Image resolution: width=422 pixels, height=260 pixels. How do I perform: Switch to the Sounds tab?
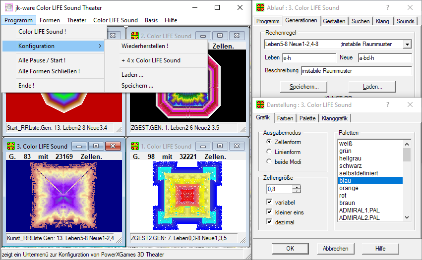405,21
